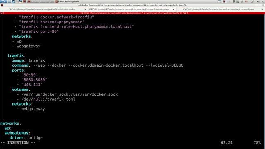Click the '- wp' network entry
The image size is (265, 149).
[x=17, y=41]
